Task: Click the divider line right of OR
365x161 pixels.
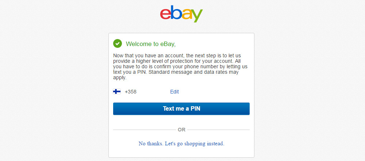Action: (x=218, y=130)
